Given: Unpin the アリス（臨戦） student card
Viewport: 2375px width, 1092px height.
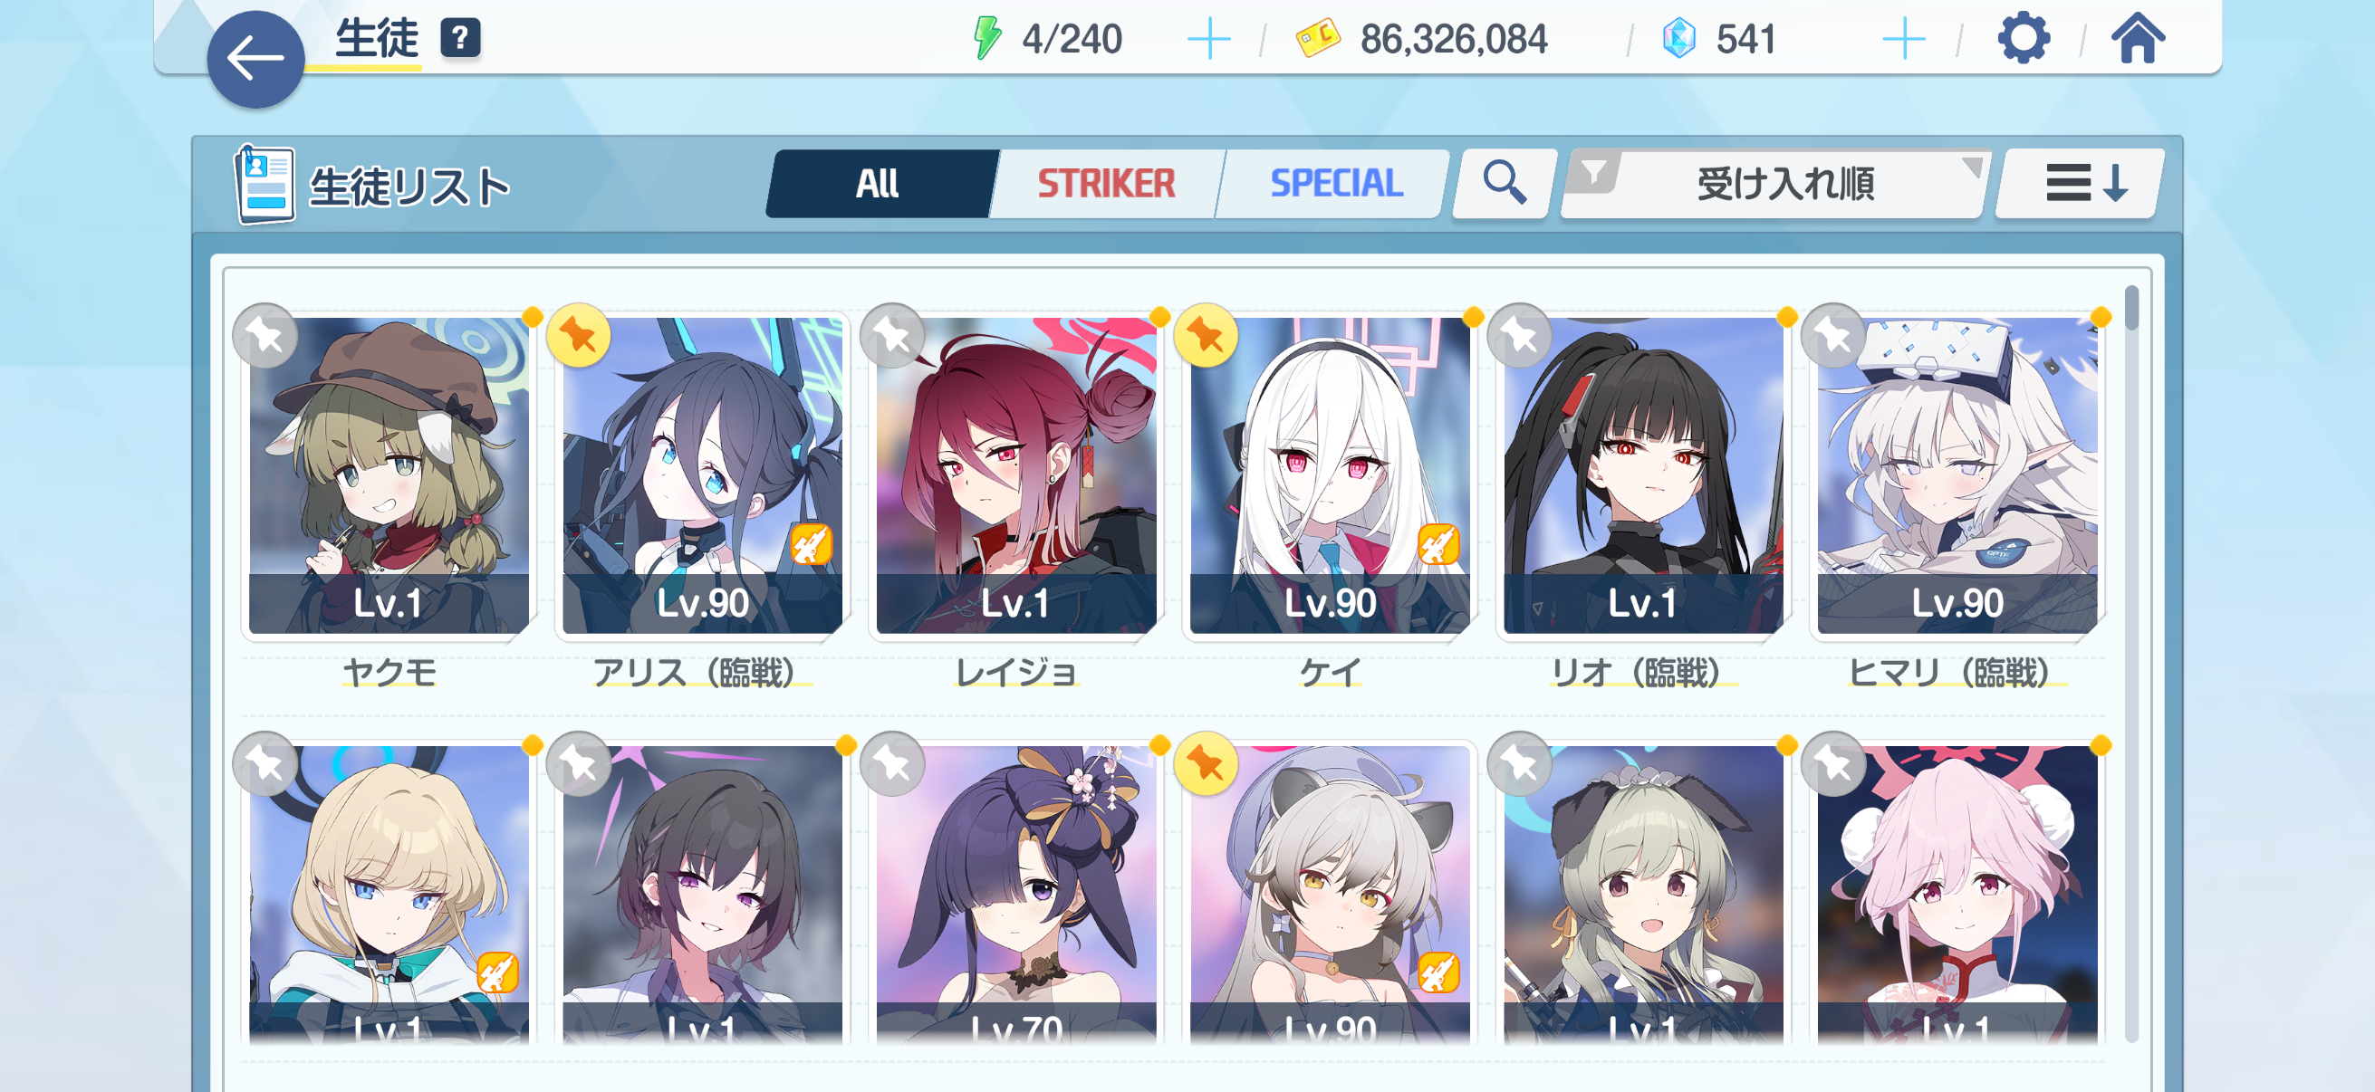Looking at the screenshot, I should 578,335.
